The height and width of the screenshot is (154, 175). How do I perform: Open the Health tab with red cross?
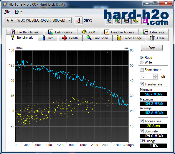click(x=70, y=38)
